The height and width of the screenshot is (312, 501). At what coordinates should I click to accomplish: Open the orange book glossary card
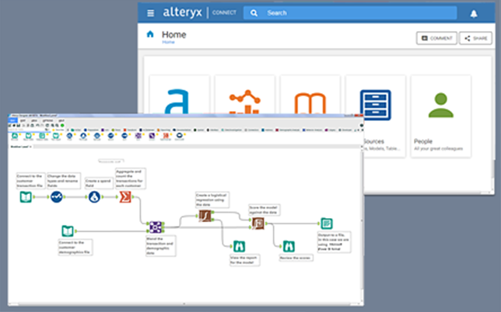pos(310,95)
